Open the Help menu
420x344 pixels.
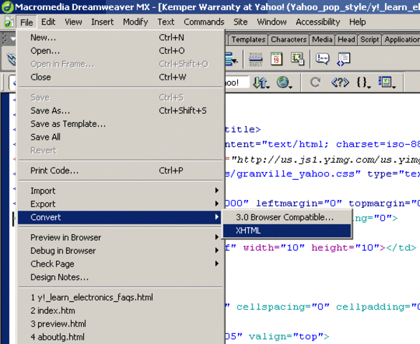click(x=357, y=22)
